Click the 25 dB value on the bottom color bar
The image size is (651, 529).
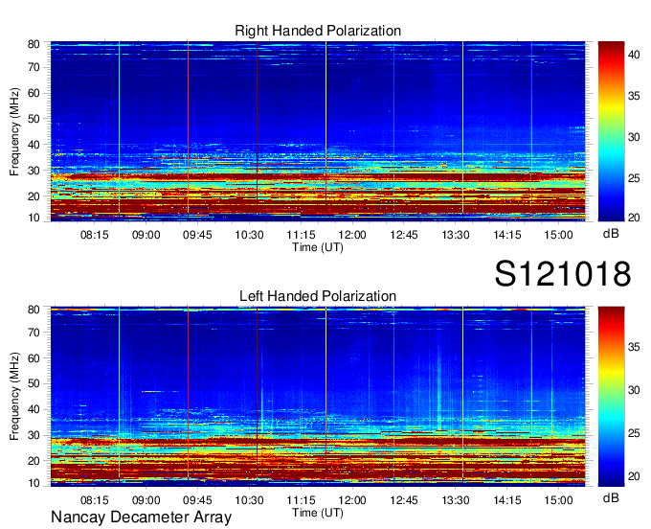(634, 433)
